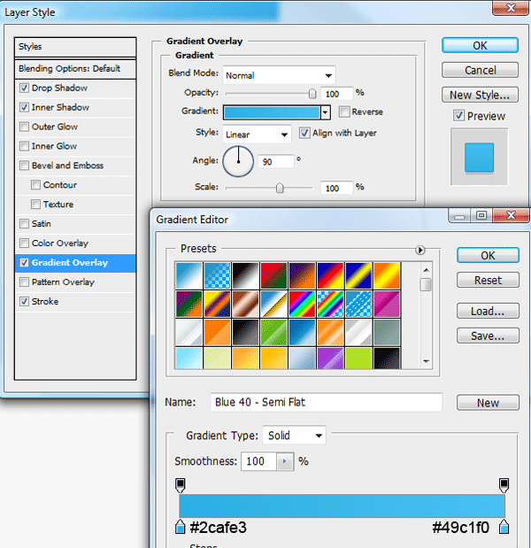Toggle the Preview checkbox
Viewport: 531px width, 548px height.
click(458, 116)
